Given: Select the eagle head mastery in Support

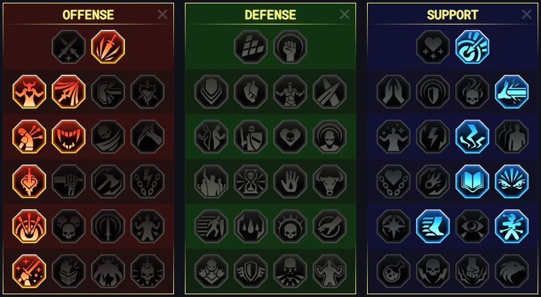Looking at the screenshot, I should pos(512,270).
